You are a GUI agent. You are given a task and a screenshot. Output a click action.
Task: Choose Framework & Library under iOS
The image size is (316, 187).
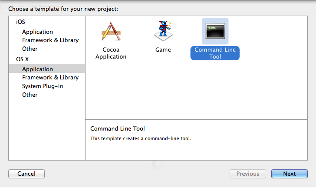(x=50, y=40)
